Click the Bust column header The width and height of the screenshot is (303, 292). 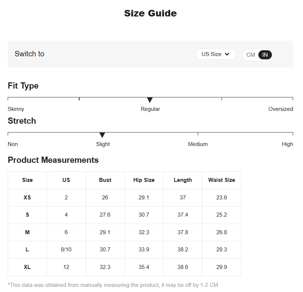(105, 180)
